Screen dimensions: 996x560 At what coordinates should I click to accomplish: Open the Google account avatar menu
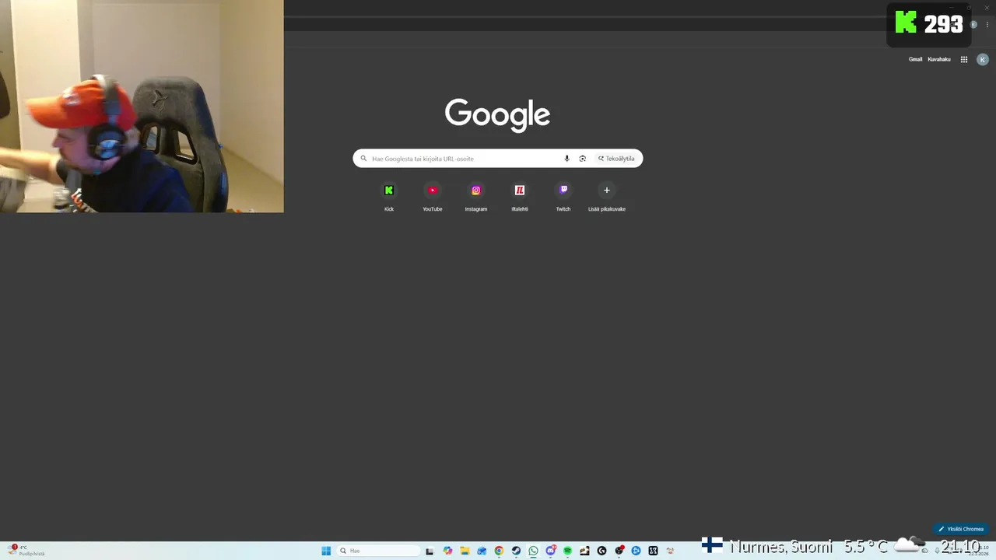coord(983,59)
